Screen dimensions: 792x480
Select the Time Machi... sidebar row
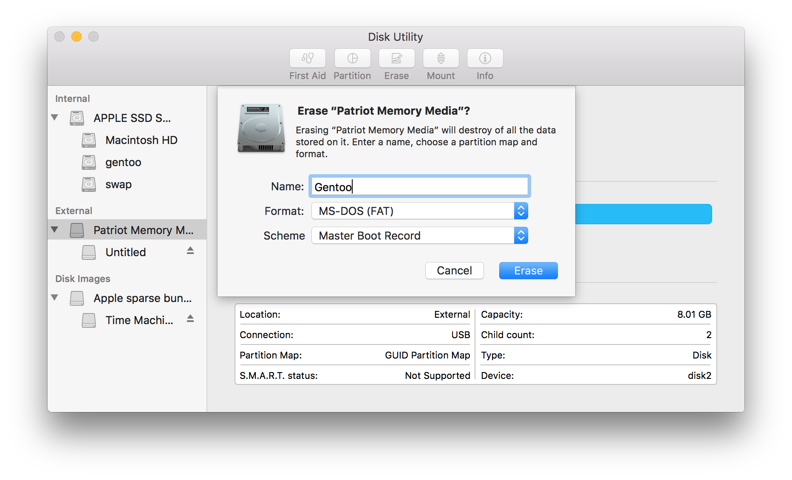click(127, 320)
